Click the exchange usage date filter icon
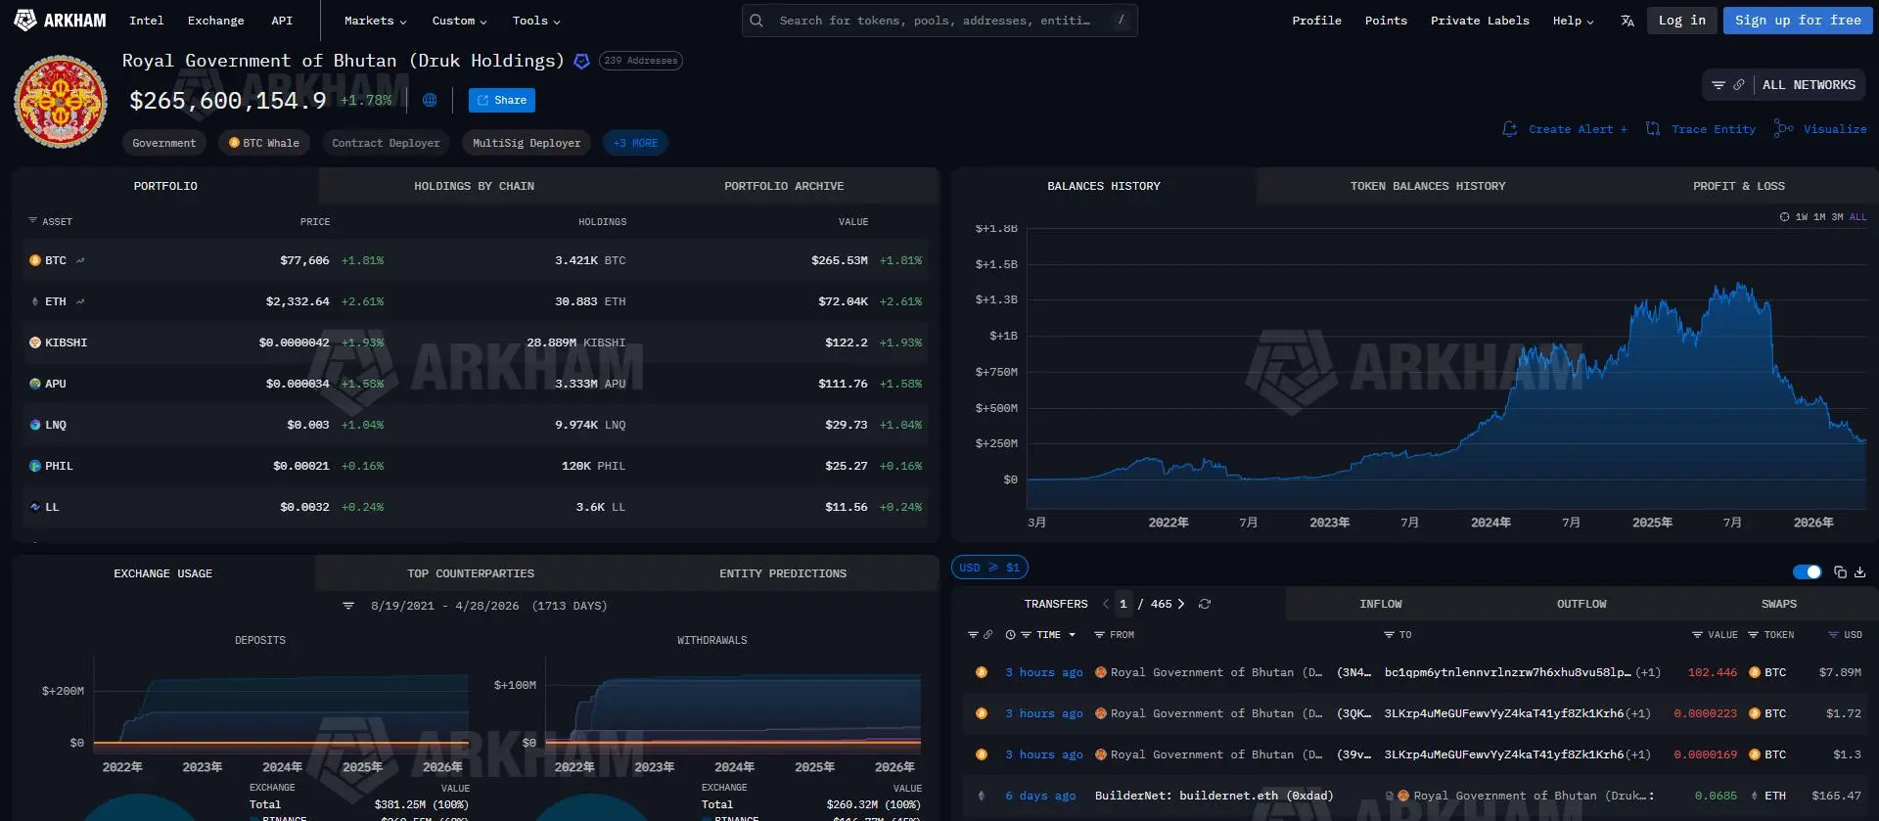The width and height of the screenshot is (1879, 821). pos(348,606)
